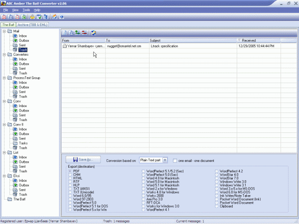This screenshot has height=224, width=299.
Task: Click the red PDF export toolbar icon
Action: [x=4, y=17]
